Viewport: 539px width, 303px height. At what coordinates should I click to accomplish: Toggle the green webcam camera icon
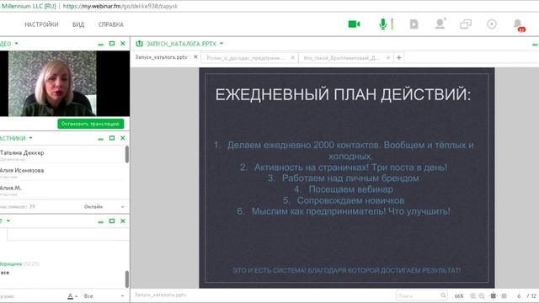click(x=354, y=24)
